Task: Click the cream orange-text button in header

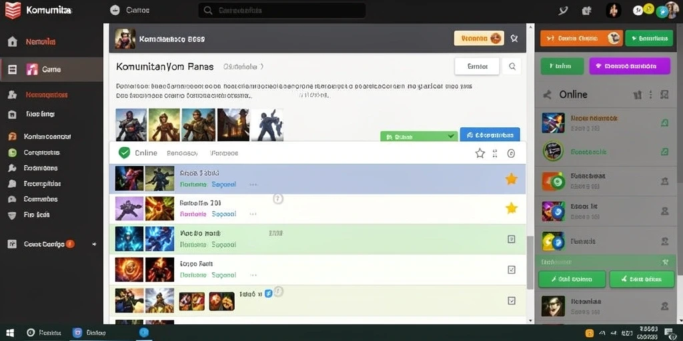Action: point(479,38)
